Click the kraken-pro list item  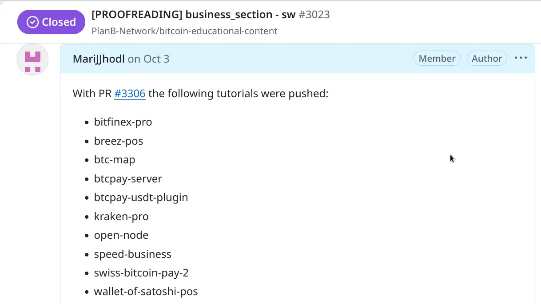pyautogui.click(x=121, y=217)
